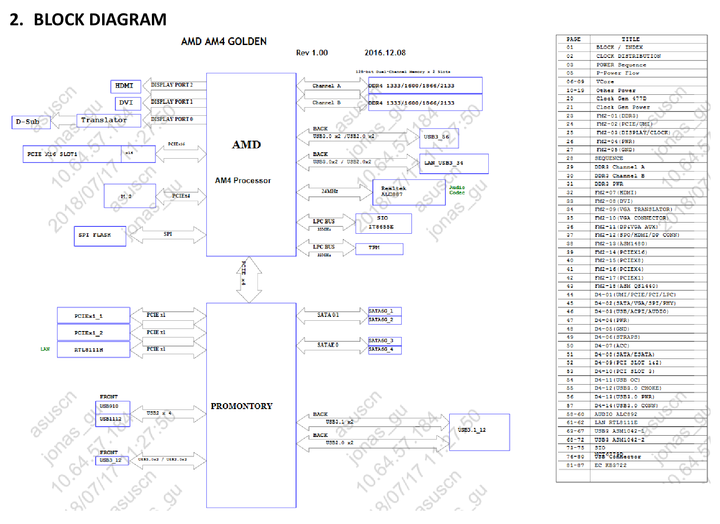Click the SPI FLASH block
This screenshot has width=720, height=524.
(100, 236)
